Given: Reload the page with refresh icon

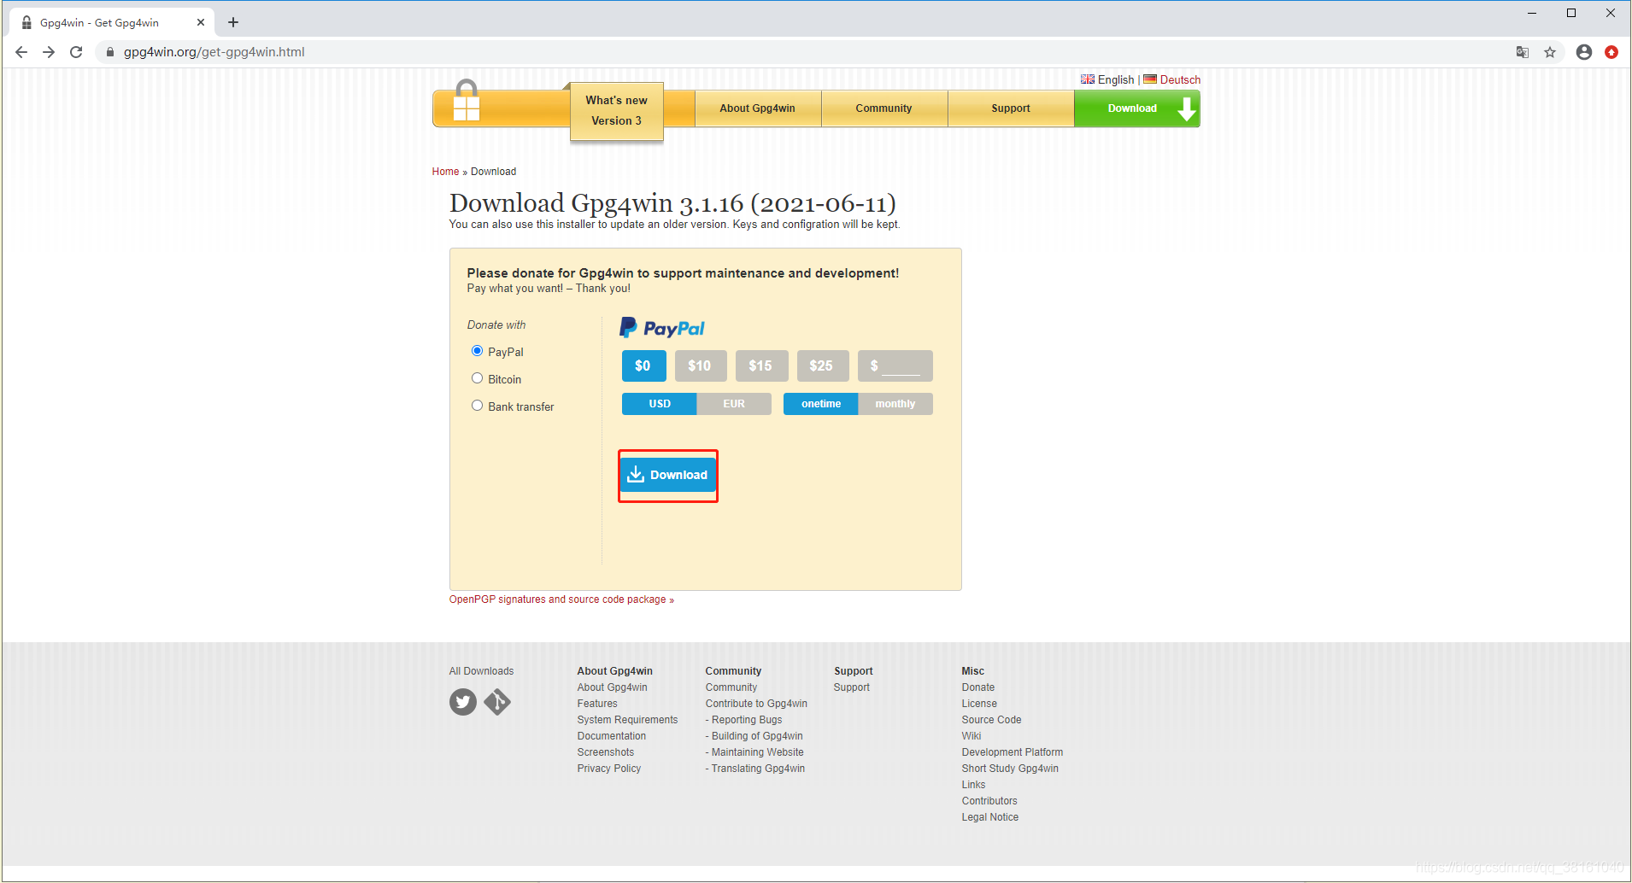Looking at the screenshot, I should pyautogui.click(x=76, y=52).
